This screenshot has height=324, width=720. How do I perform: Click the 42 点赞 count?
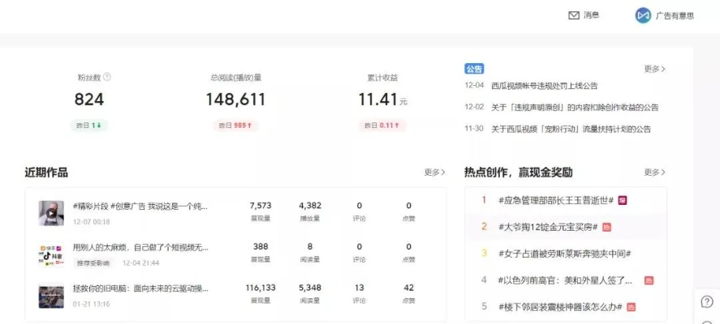408,288
